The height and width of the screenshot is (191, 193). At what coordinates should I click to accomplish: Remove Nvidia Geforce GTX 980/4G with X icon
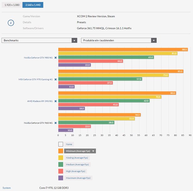pyautogui.click(x=56, y=58)
